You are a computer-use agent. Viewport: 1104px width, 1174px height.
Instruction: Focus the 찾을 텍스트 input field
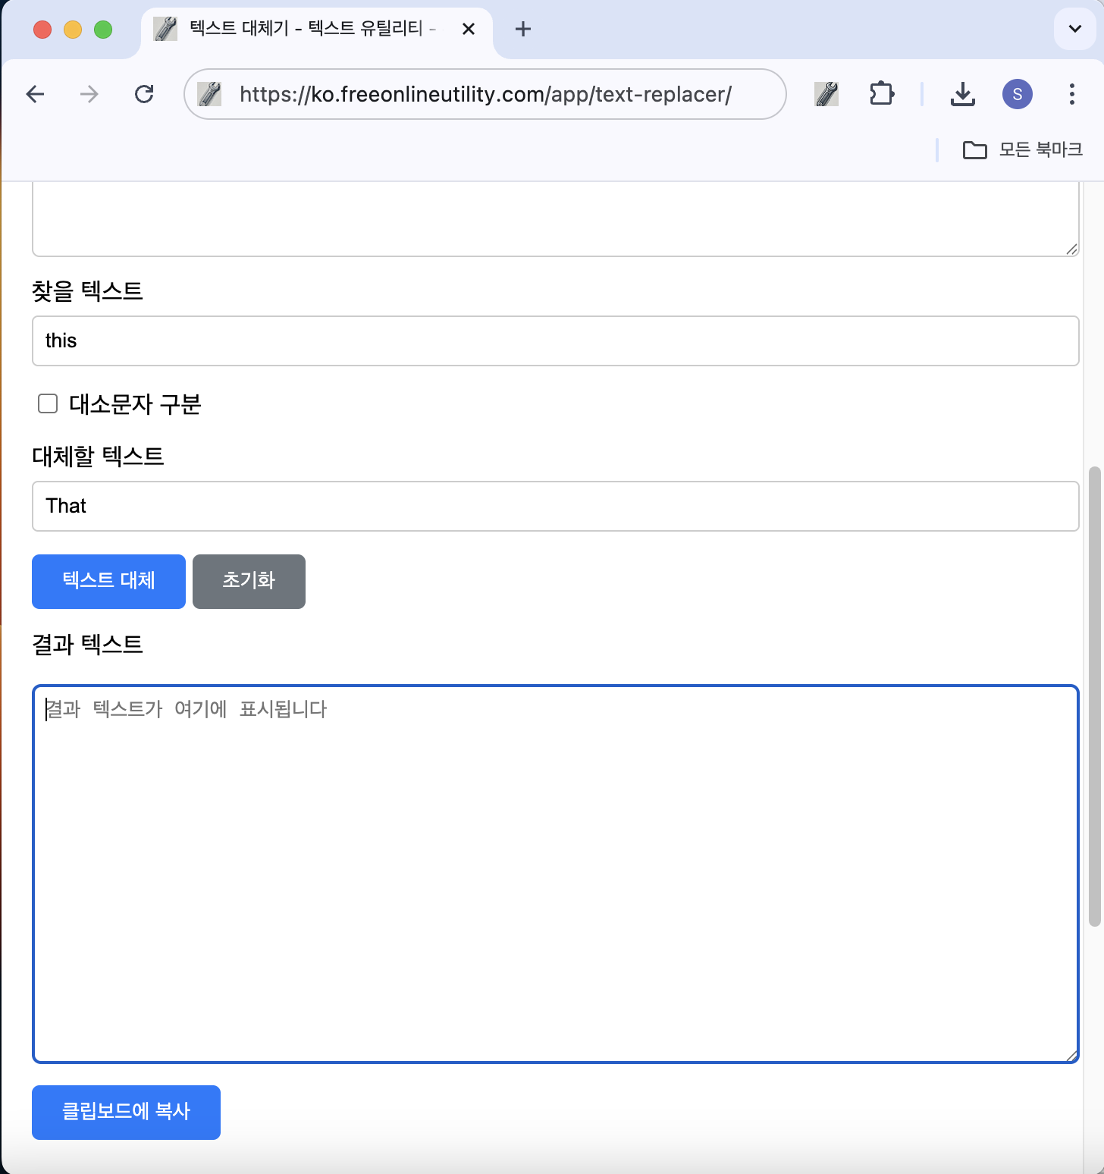(555, 341)
